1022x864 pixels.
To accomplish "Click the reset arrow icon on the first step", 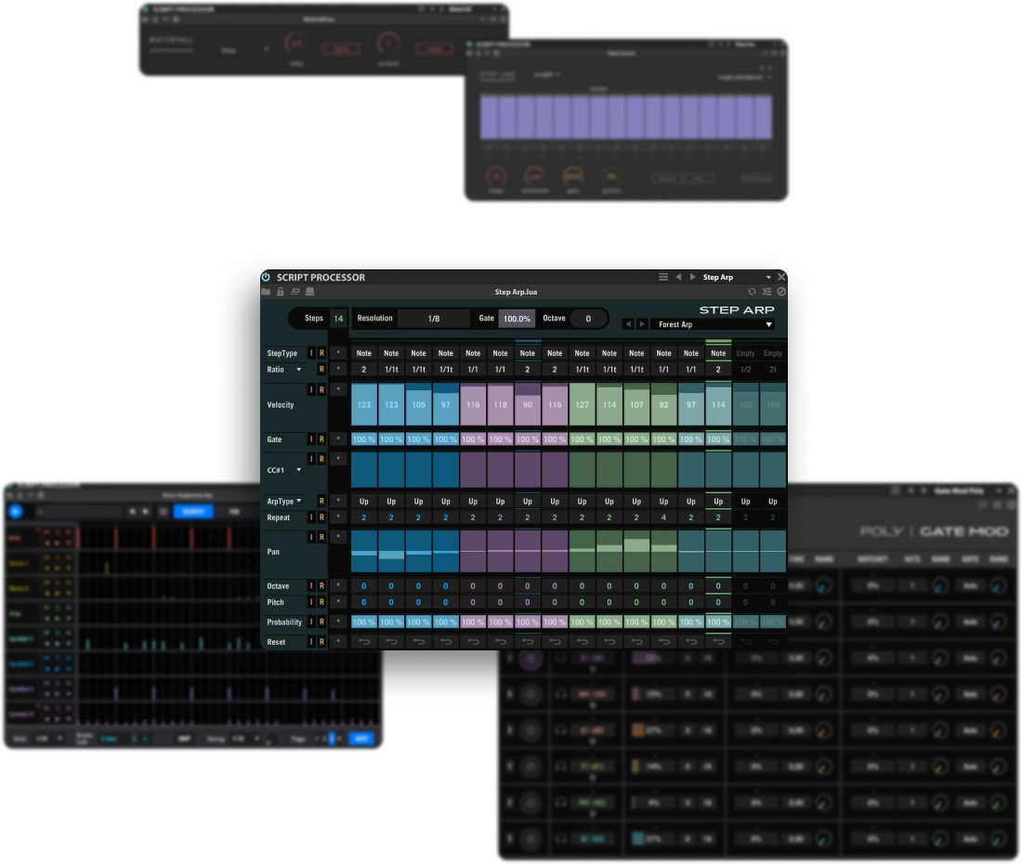I will pos(364,642).
